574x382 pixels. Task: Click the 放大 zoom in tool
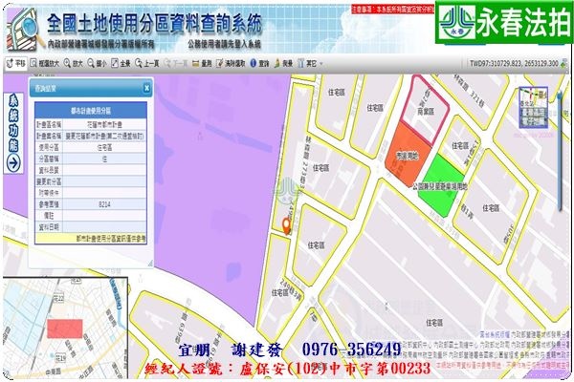pyautogui.click(x=74, y=64)
